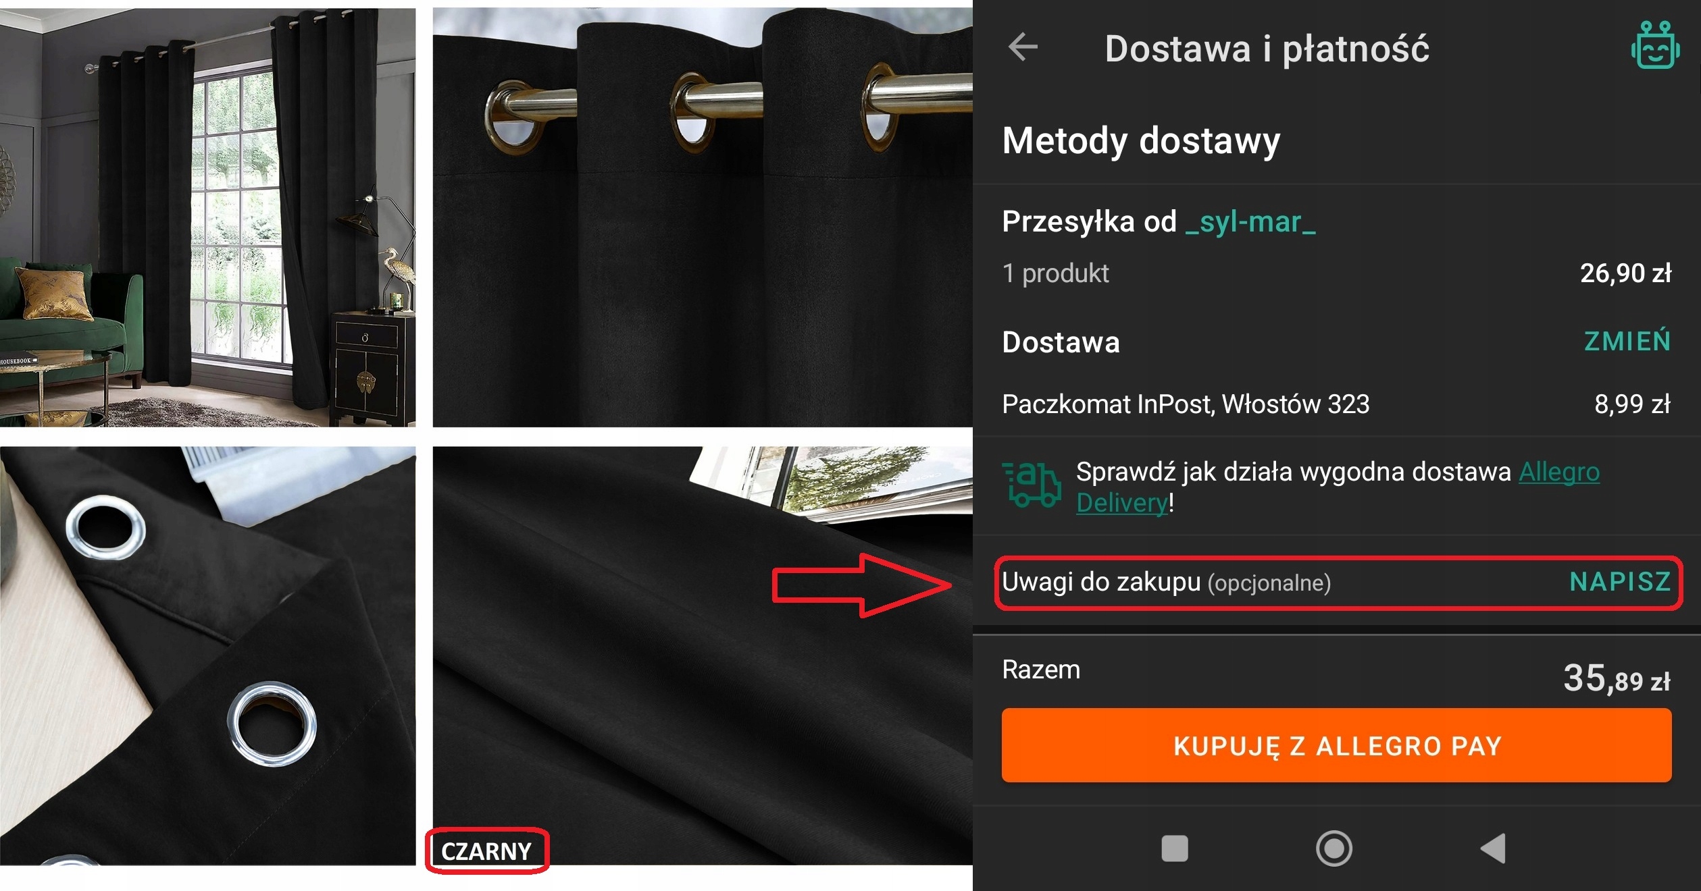
Task: Open the Allegro Delivery link
Action: pyautogui.click(x=1338, y=487)
